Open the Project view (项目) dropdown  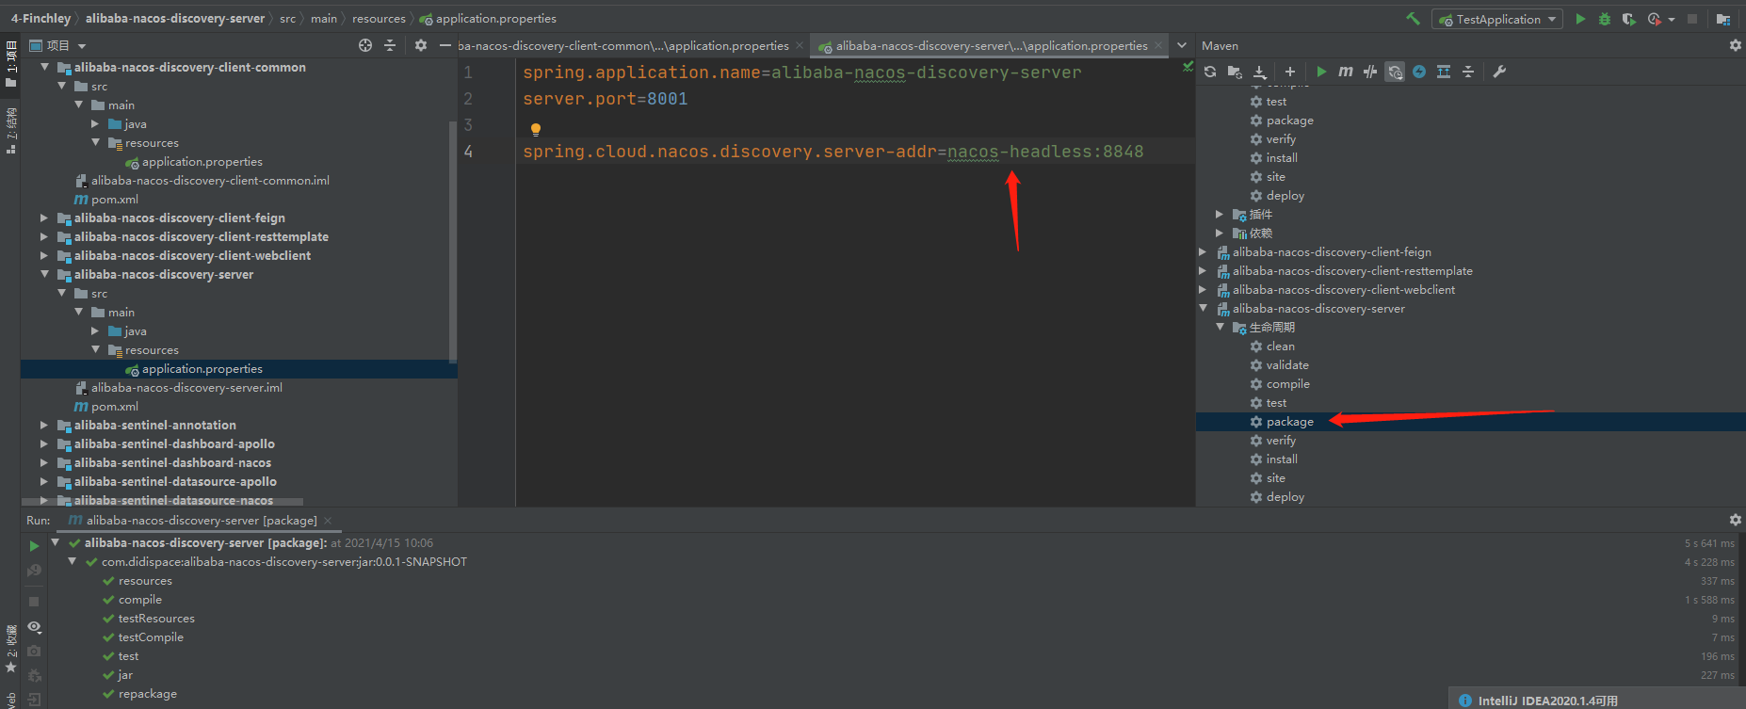[58, 45]
